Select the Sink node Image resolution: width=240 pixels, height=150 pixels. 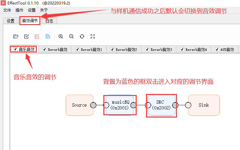pos(204,105)
